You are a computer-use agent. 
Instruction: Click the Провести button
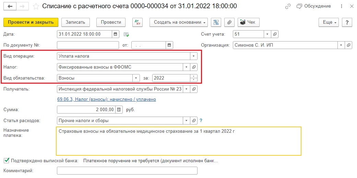pyautogui.click(x=111, y=22)
